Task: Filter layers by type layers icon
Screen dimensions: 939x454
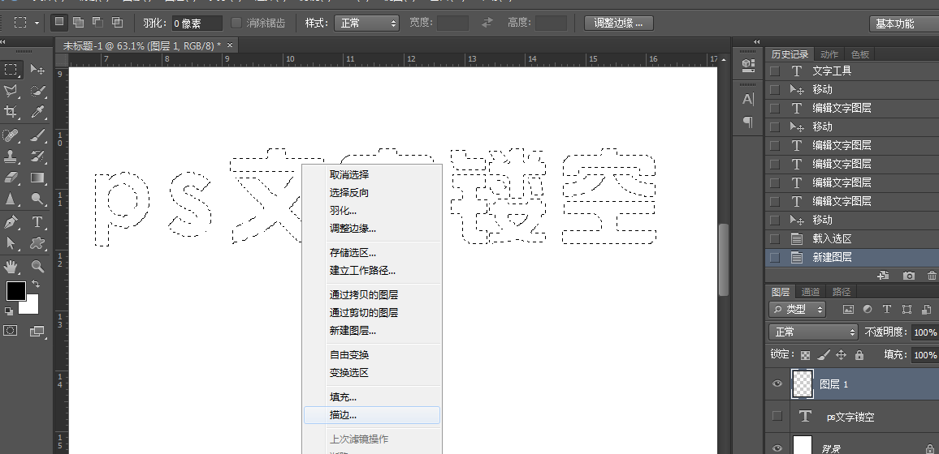Action: coord(887,310)
